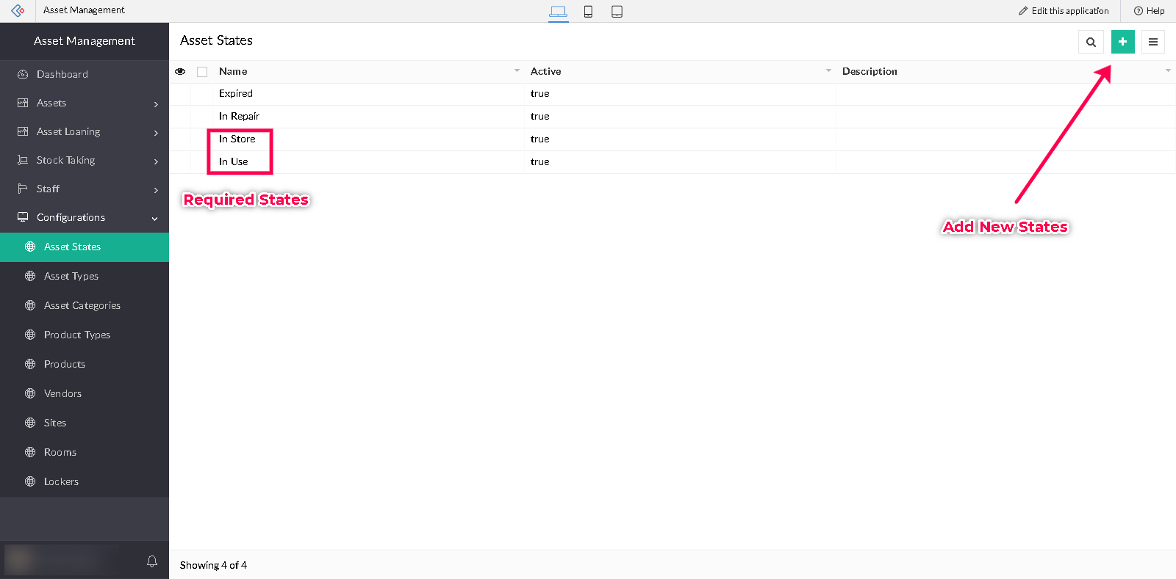
Task: Click the Active value 'true' for In Use
Action: (x=539, y=162)
